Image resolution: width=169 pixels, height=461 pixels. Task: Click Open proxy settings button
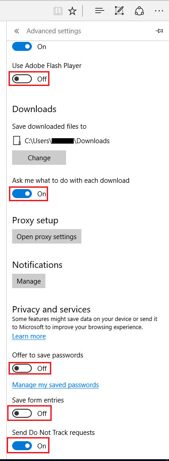click(x=47, y=237)
